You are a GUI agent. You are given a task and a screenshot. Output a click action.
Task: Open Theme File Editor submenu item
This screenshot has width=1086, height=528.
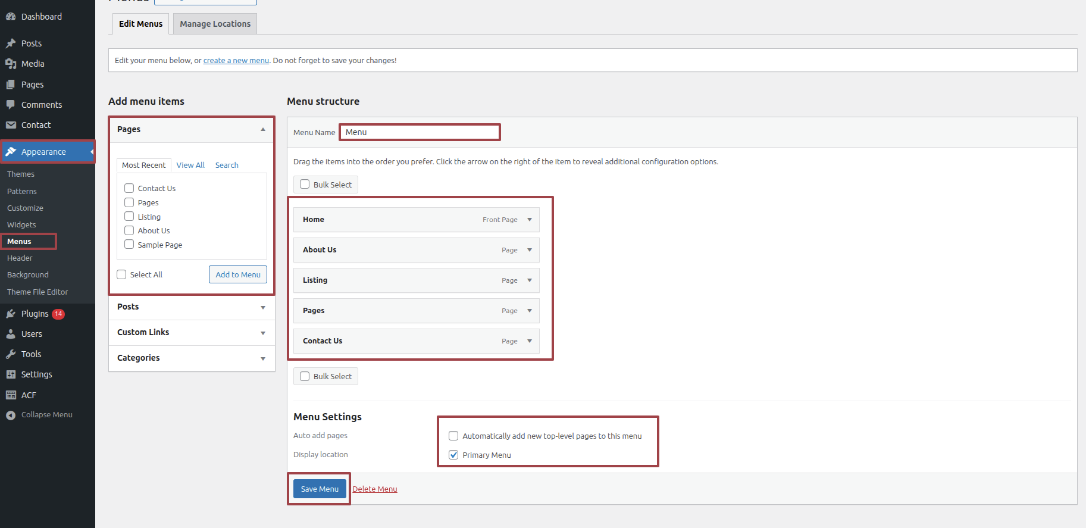pyautogui.click(x=37, y=292)
